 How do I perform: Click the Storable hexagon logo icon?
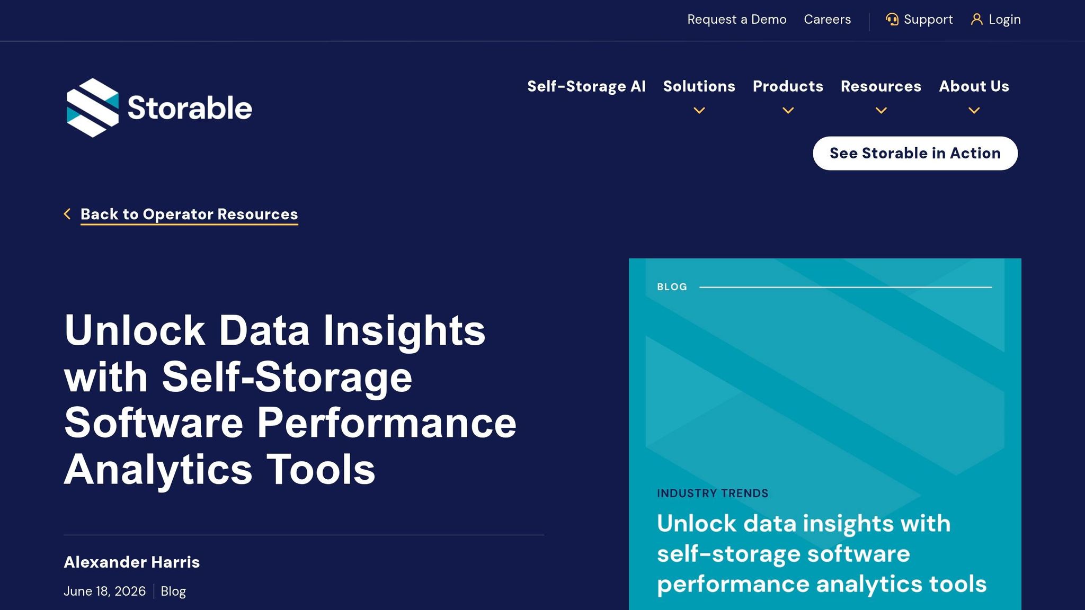coord(93,108)
